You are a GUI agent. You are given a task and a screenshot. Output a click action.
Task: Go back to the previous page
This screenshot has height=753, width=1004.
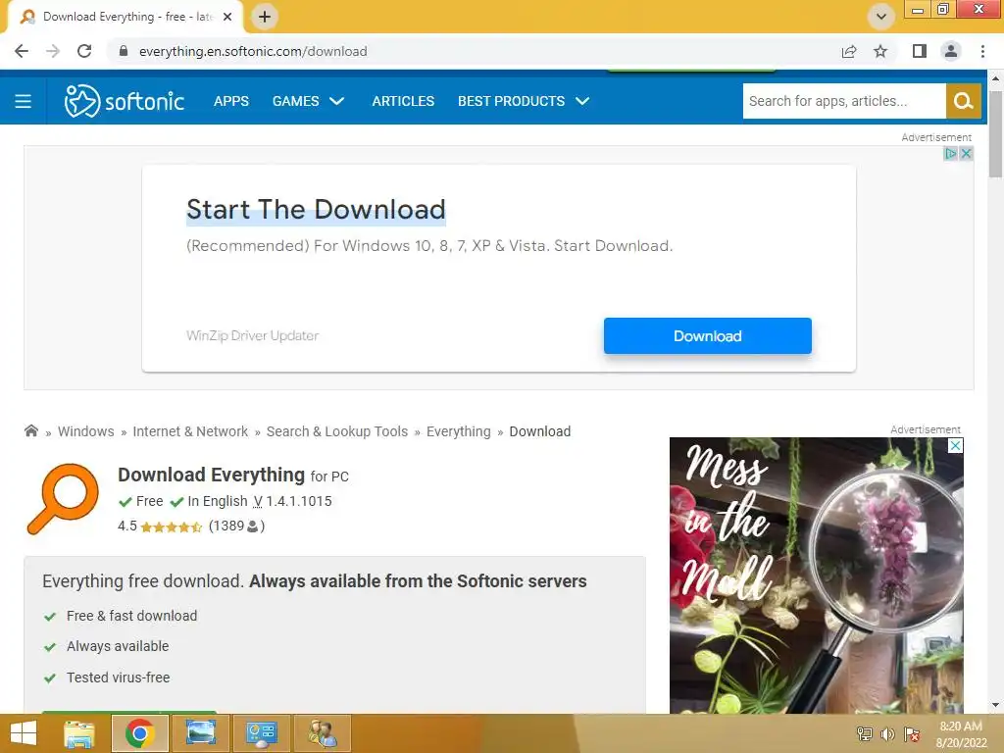[x=22, y=51]
